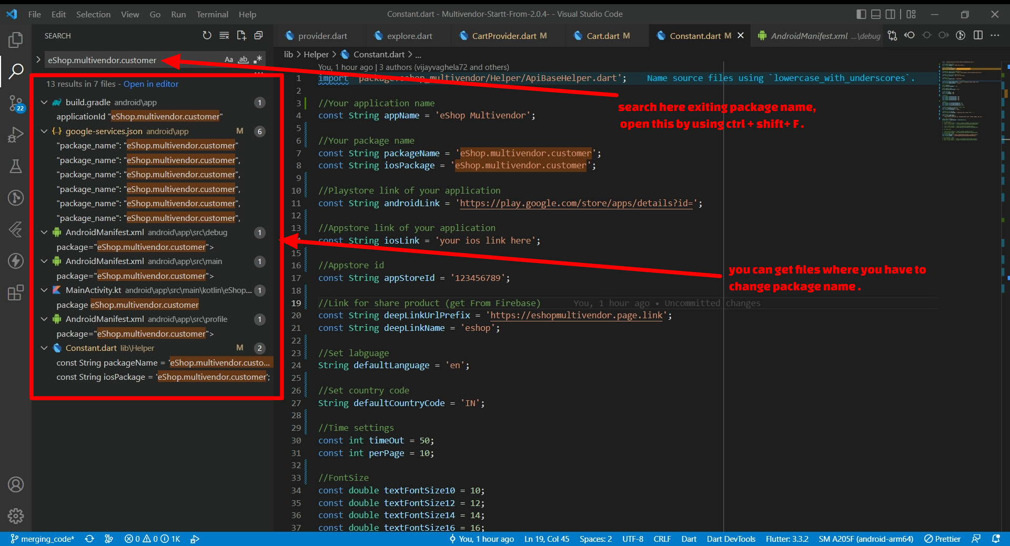Refresh the search results
This screenshot has height=546, width=1010.
click(x=207, y=35)
